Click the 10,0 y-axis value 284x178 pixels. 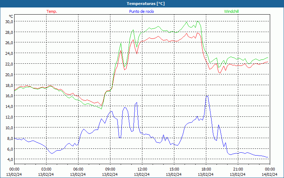tap(9, 128)
